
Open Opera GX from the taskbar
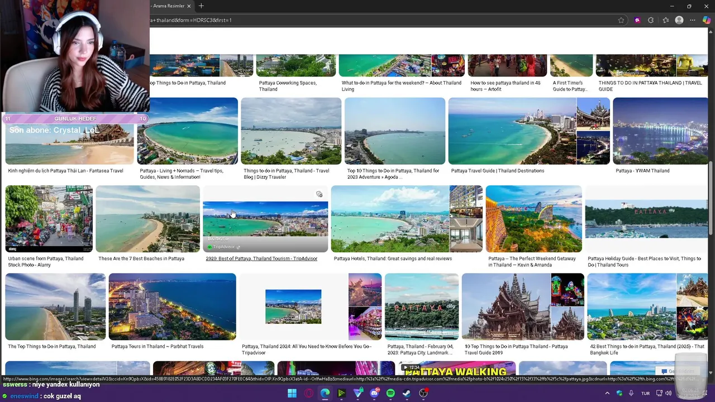309,393
